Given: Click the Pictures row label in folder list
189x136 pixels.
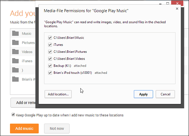Looking at the screenshot, I should pyautogui.click(x=28, y=43).
